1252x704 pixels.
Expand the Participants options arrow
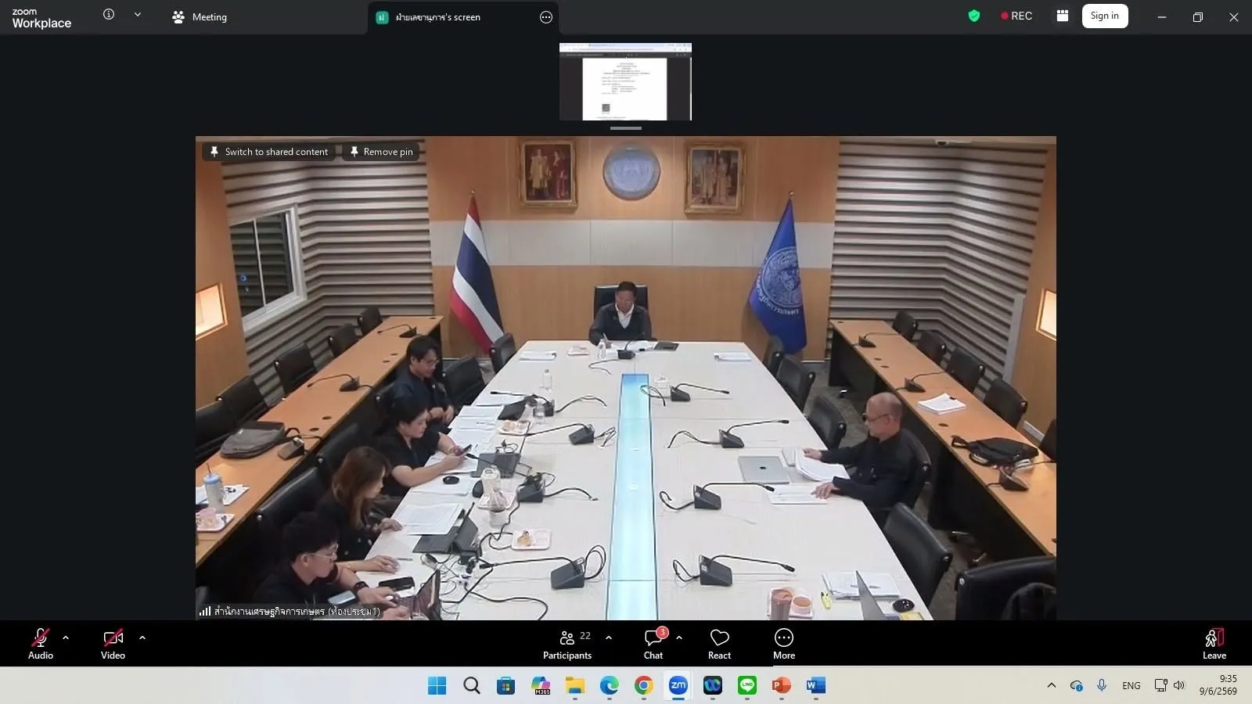pos(609,638)
